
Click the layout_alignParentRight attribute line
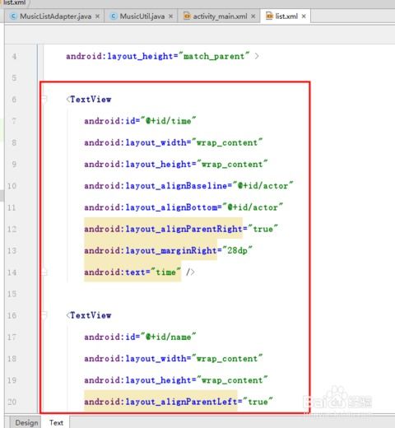(x=181, y=229)
